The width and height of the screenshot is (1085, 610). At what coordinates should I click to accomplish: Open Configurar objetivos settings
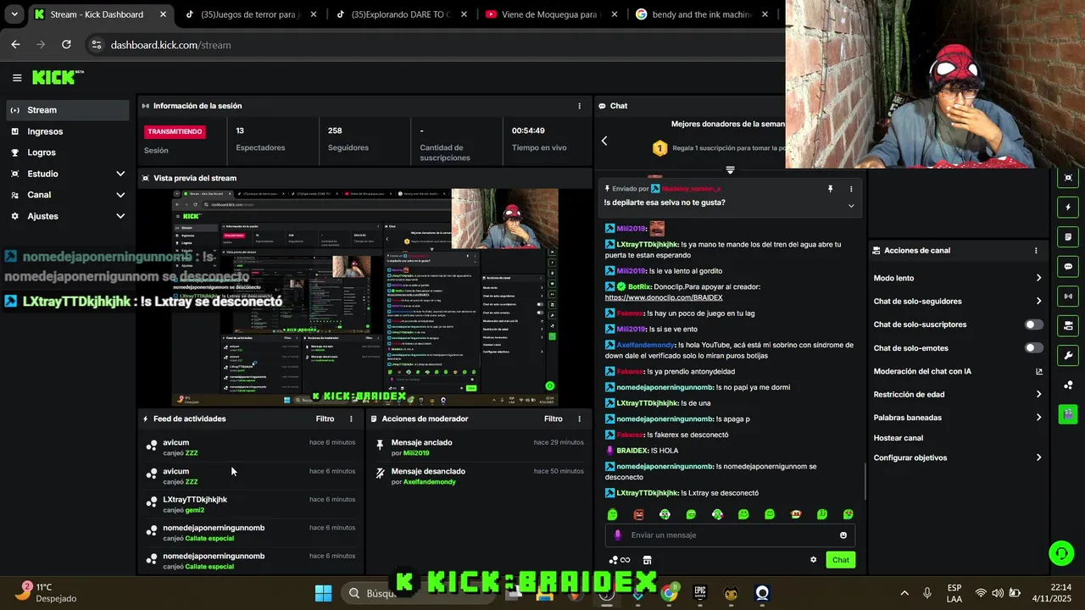pos(958,457)
